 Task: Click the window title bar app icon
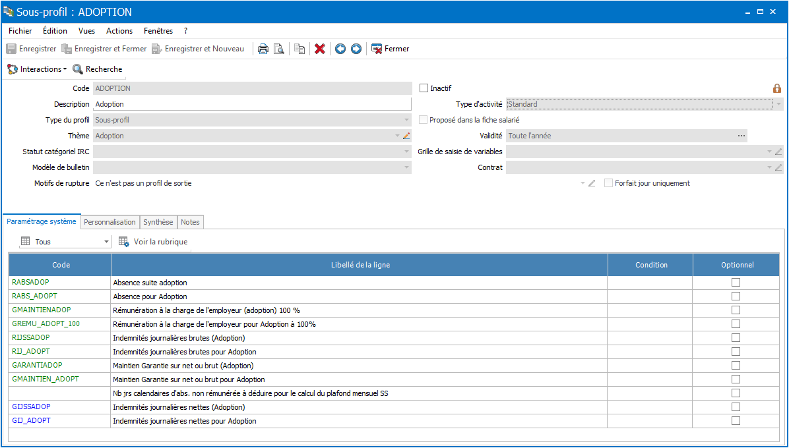pos(9,12)
